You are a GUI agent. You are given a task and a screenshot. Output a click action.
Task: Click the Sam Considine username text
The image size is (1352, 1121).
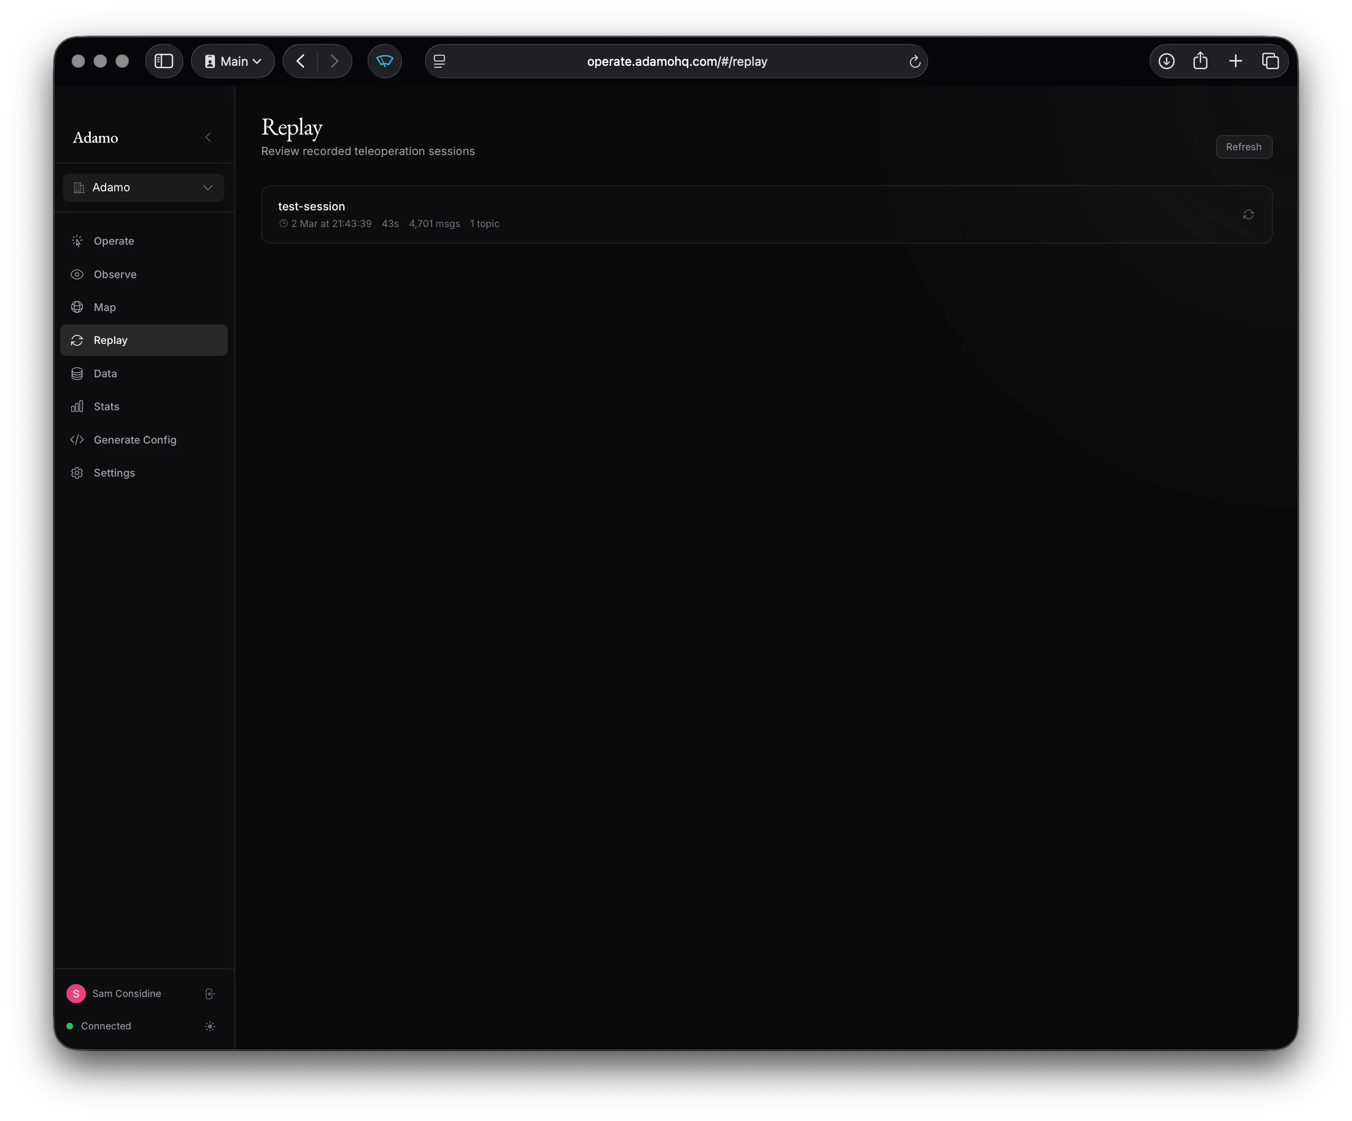pos(127,994)
